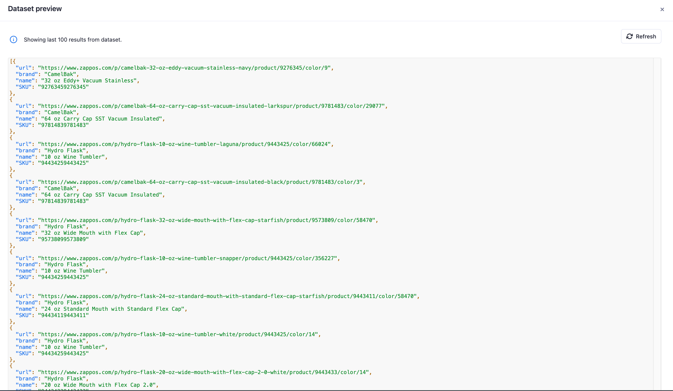Click the Dataset preview title text

pos(34,8)
